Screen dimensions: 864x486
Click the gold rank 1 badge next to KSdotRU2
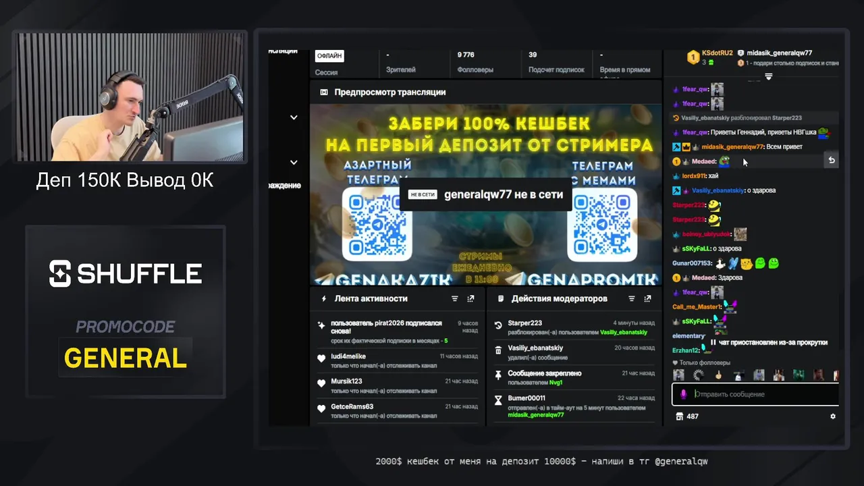tap(693, 57)
